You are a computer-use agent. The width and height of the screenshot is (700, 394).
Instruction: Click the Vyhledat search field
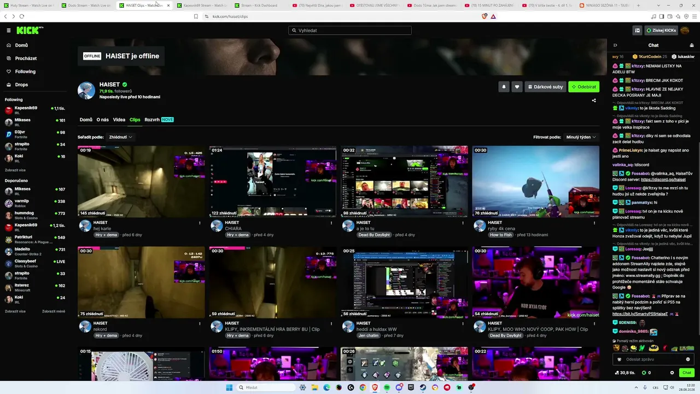pos(350,30)
